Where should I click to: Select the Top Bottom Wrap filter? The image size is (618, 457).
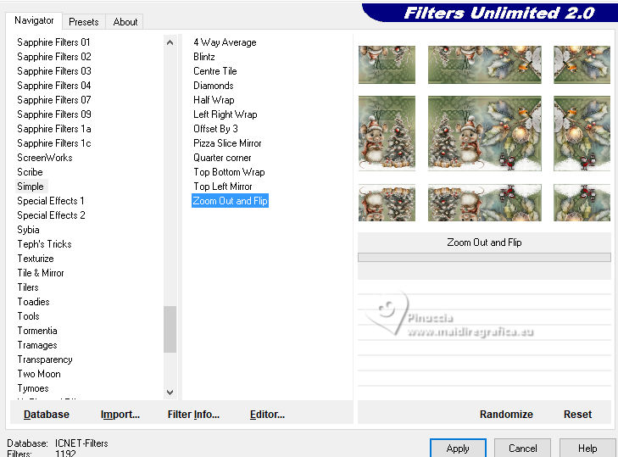coord(229,172)
